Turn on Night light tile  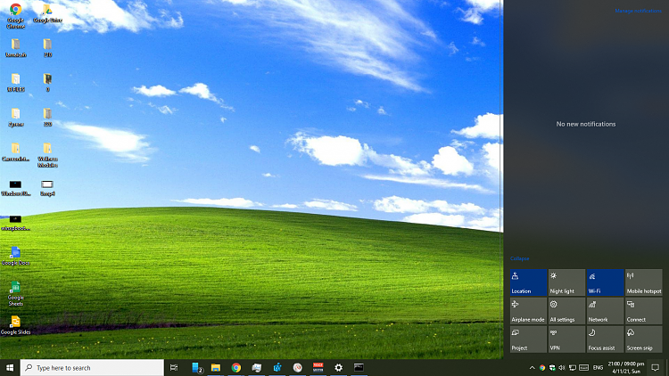click(x=566, y=282)
